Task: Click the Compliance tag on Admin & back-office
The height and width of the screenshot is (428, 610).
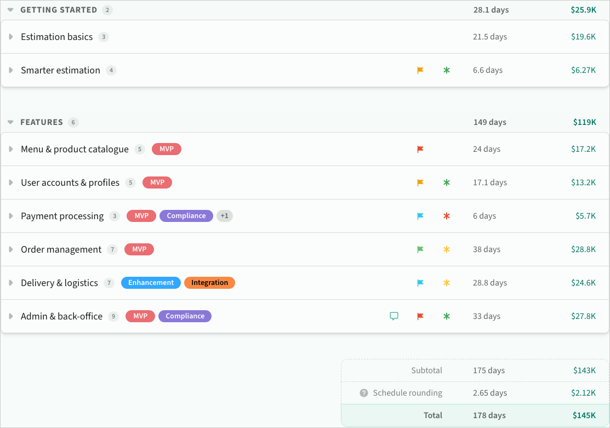Action: 185,316
